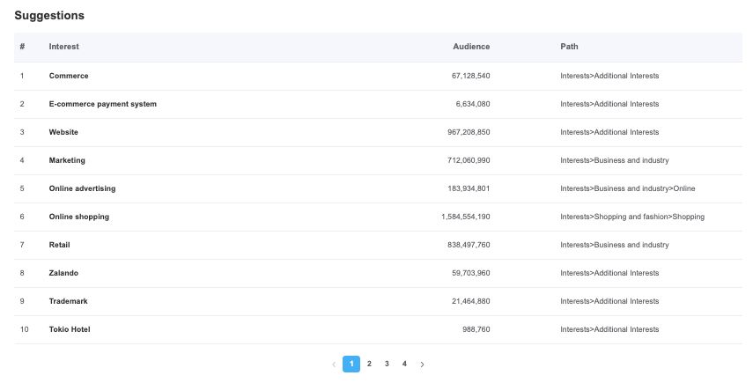The image size is (753, 383).
Task: Choose the Website interest
Action: (63, 132)
